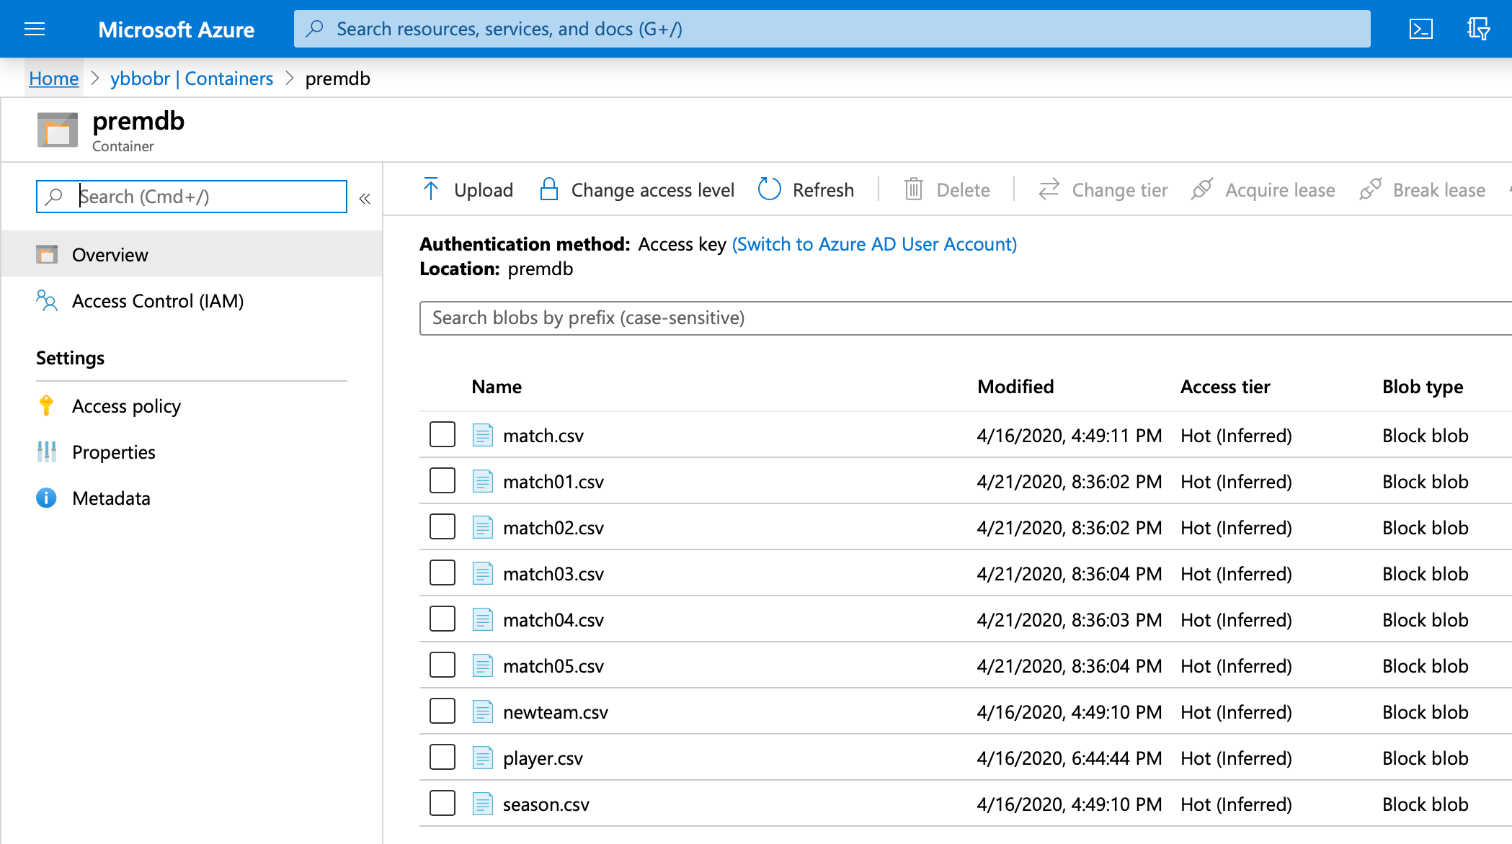Open the Metadata section
The image size is (1512, 844).
(110, 498)
